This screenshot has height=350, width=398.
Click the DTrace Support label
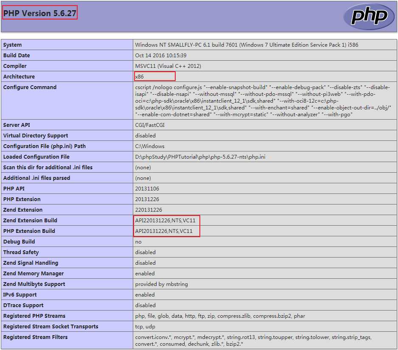pyautogui.click(x=23, y=305)
